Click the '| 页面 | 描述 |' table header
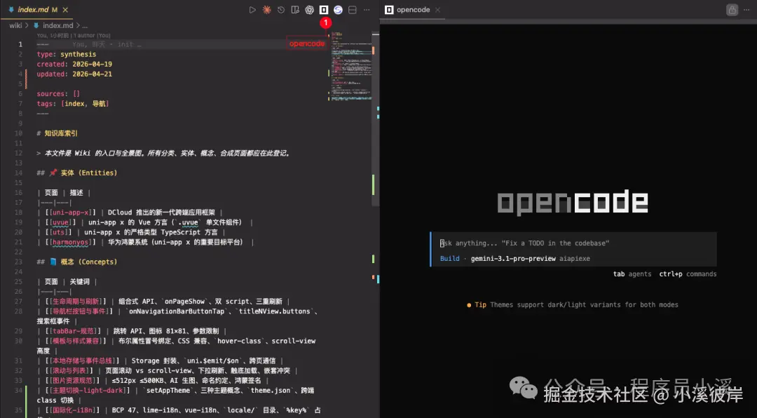 [63, 192]
